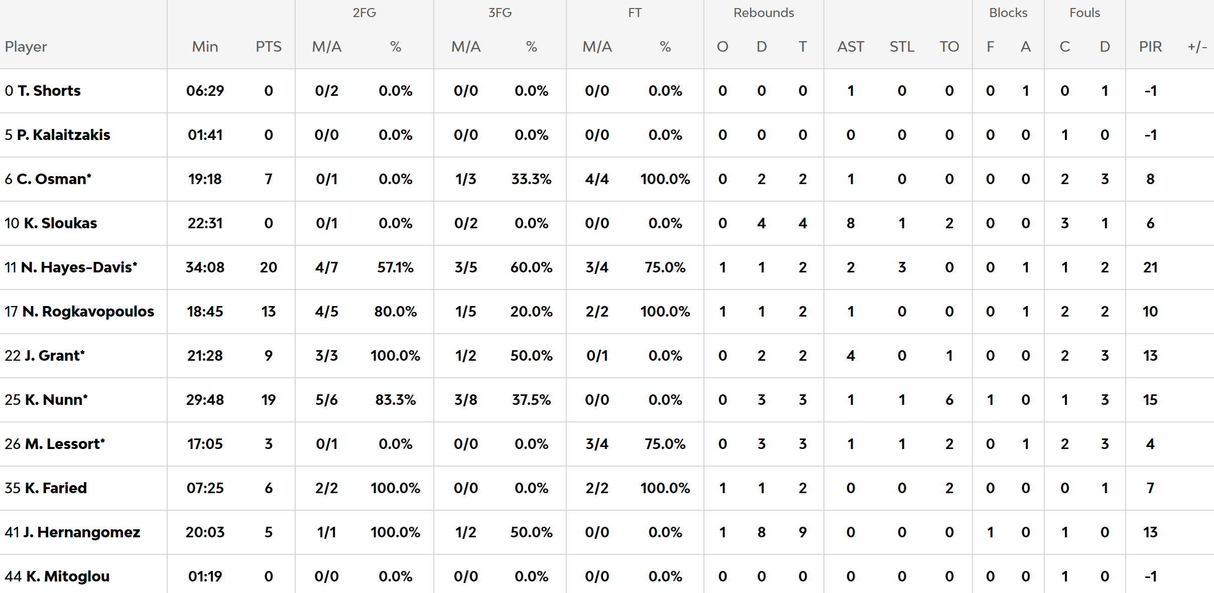Viewport: 1214px width, 593px height.
Task: Open J. Grant's player page
Action: coord(54,356)
